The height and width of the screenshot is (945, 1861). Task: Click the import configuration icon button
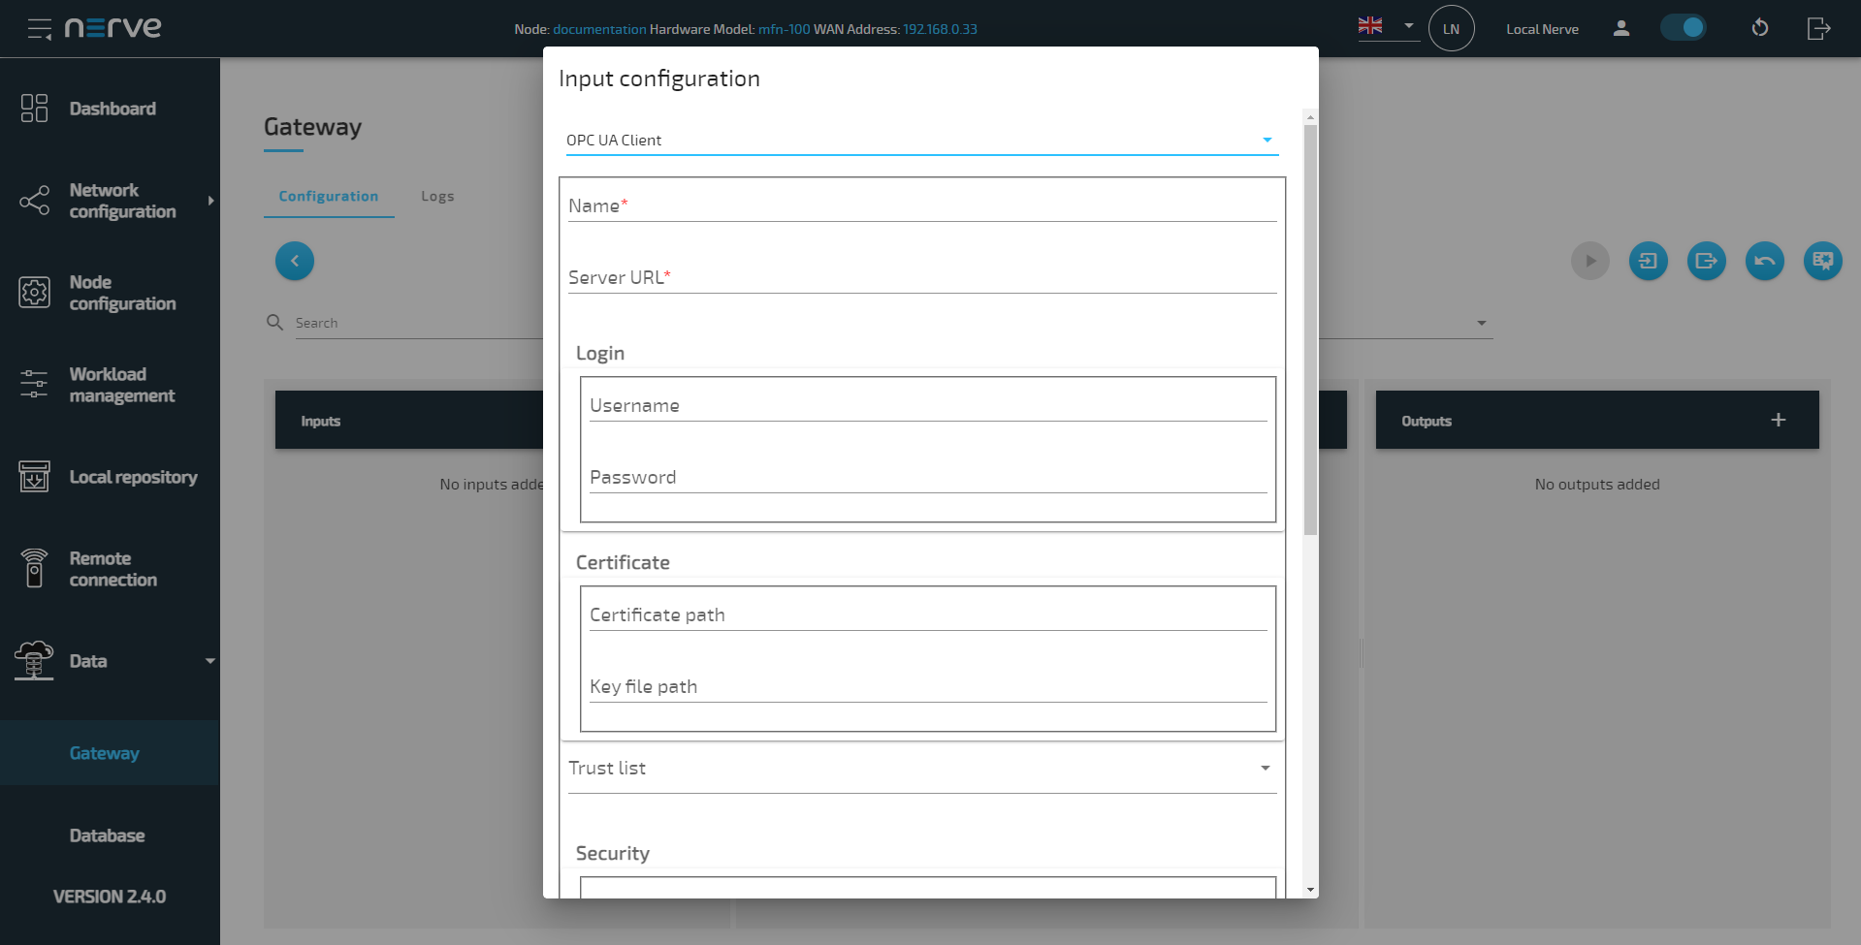[x=1648, y=261]
